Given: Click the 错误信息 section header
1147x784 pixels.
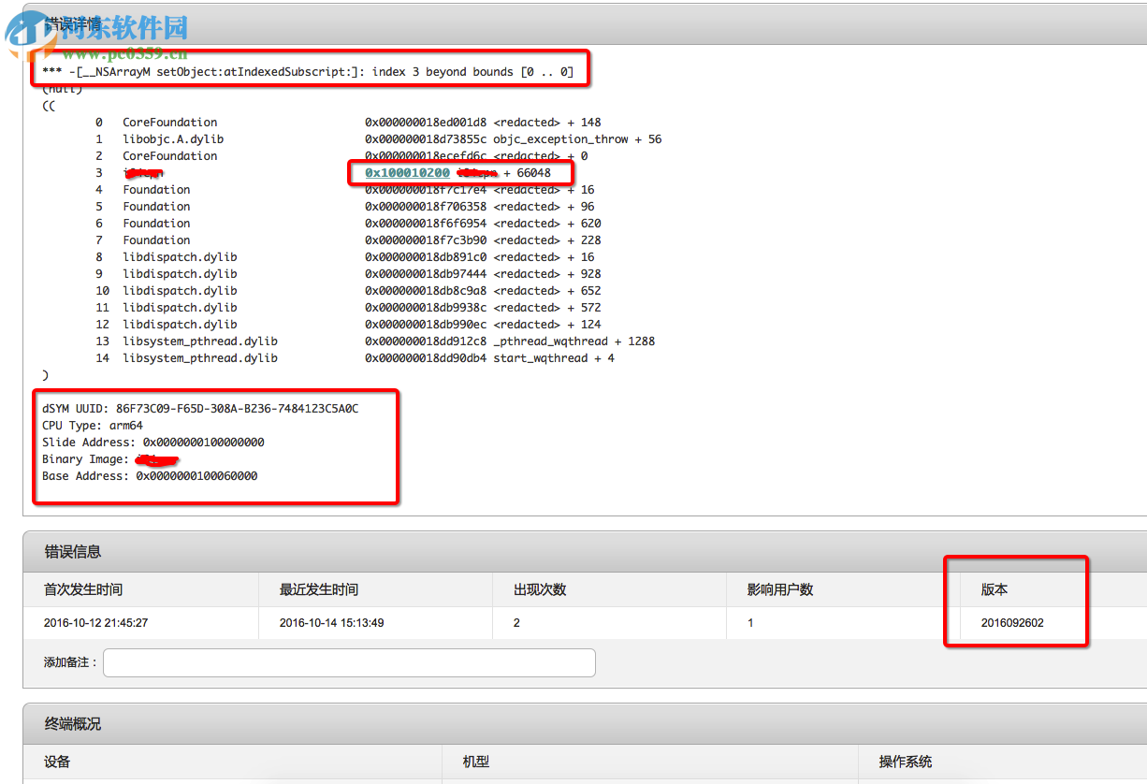Looking at the screenshot, I should point(585,552).
